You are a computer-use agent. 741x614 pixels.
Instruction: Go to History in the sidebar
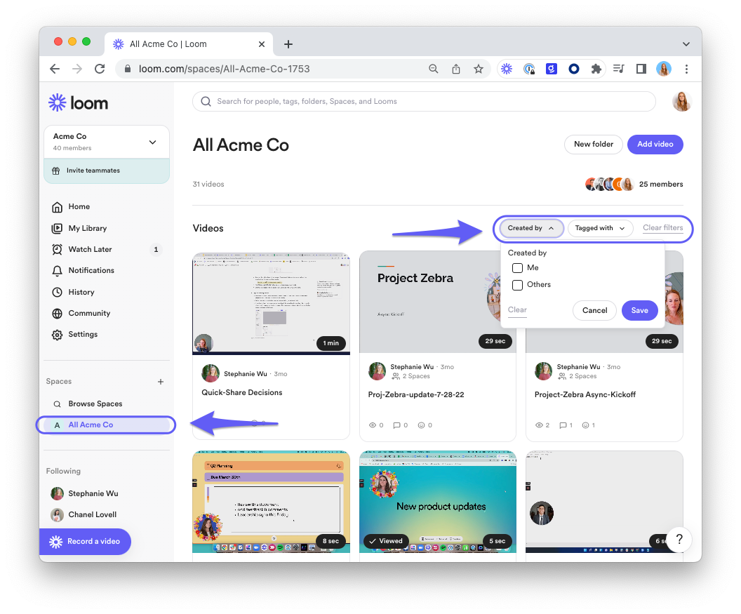[x=81, y=292]
